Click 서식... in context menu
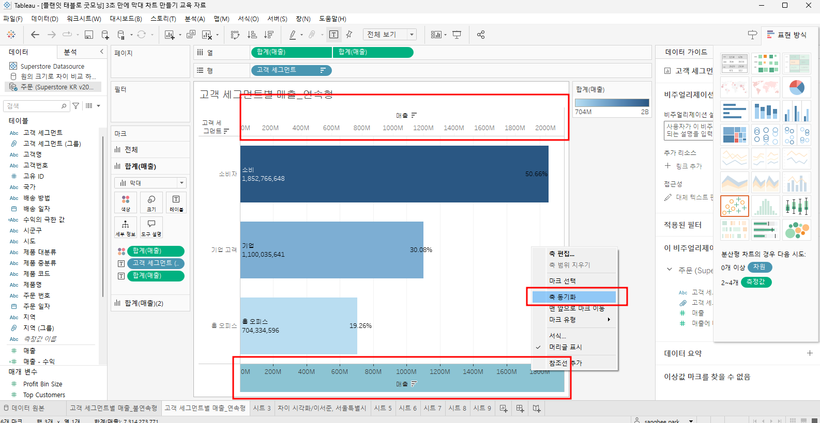The image size is (820, 423). point(575,336)
